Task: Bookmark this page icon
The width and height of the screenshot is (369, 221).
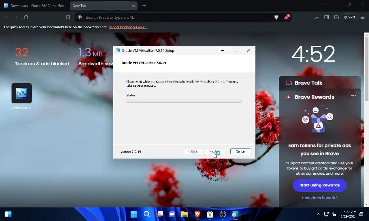Action: (x=68, y=17)
